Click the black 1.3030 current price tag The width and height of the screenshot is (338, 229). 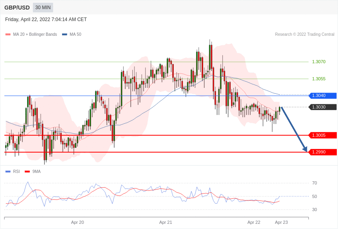[x=322, y=107]
